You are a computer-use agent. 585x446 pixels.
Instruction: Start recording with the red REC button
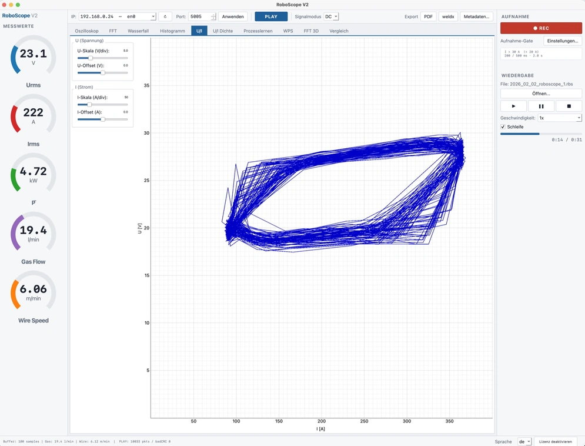(x=541, y=28)
